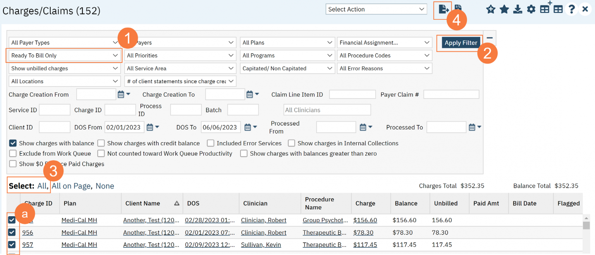The width and height of the screenshot is (595, 255).
Task: Open the settings gear icon
Action: click(531, 9)
